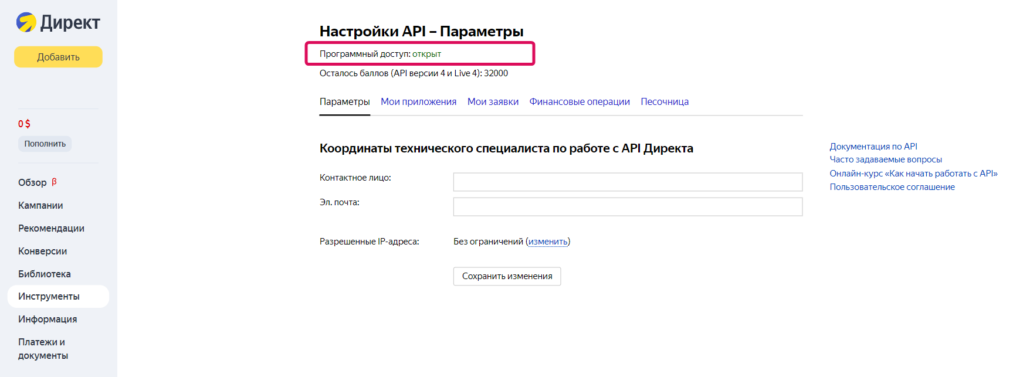
Task: Click изменить link for allowed IP addresses
Action: (547, 242)
